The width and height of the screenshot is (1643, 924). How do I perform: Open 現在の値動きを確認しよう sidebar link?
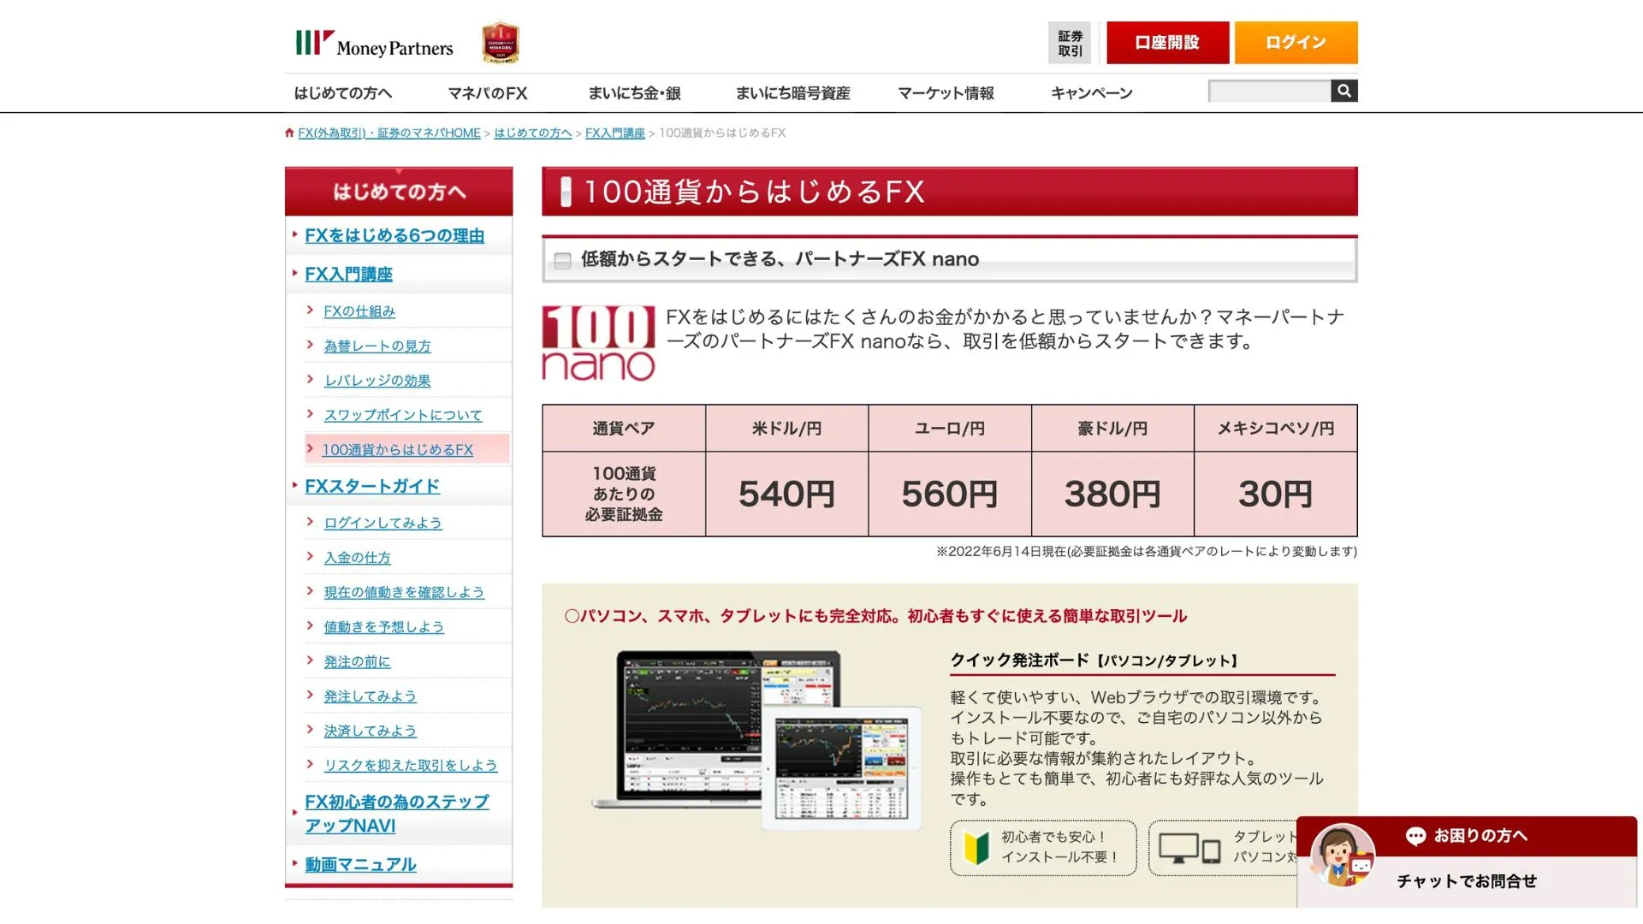[404, 592]
